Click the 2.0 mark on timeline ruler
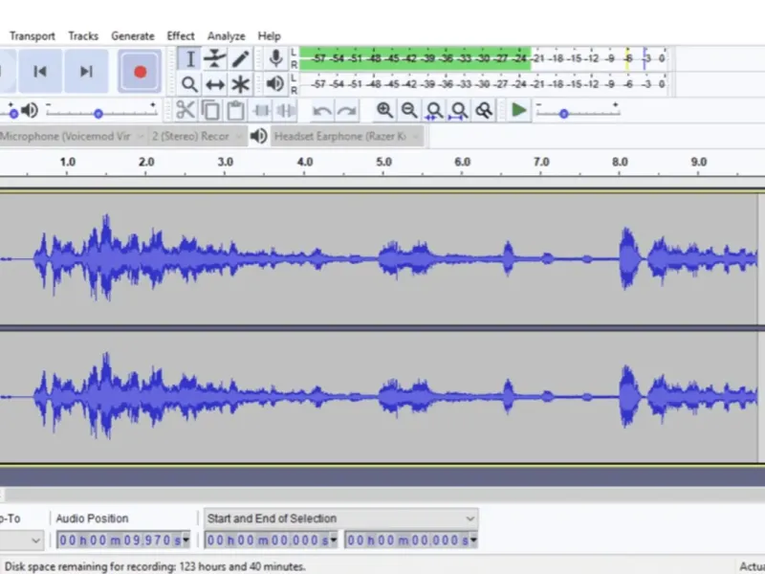The width and height of the screenshot is (765, 574). (146, 163)
